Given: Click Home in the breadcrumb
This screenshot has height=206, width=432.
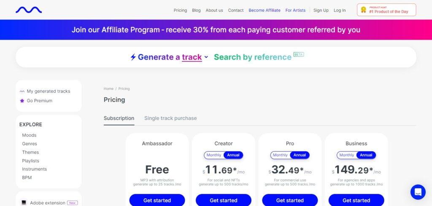Looking at the screenshot, I should click(x=108, y=89).
